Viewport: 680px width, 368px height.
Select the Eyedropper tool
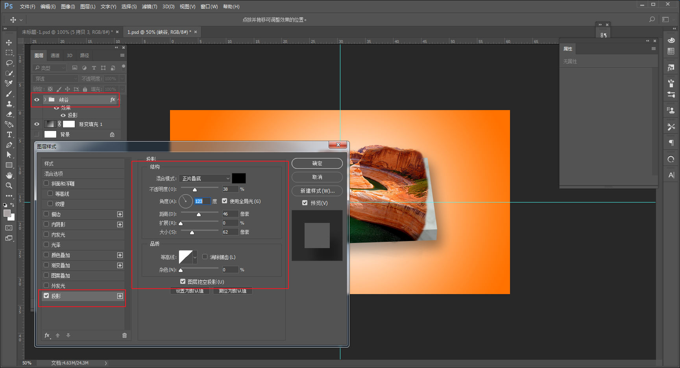[9, 83]
